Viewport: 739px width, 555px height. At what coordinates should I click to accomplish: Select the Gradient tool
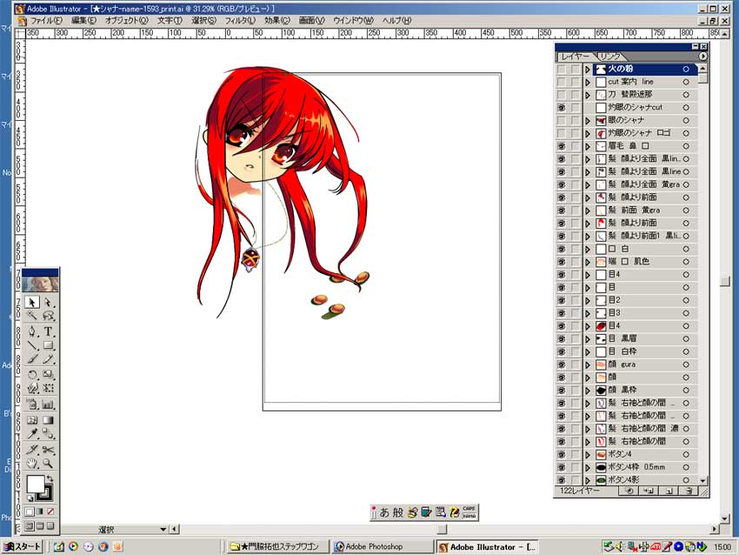pos(48,419)
